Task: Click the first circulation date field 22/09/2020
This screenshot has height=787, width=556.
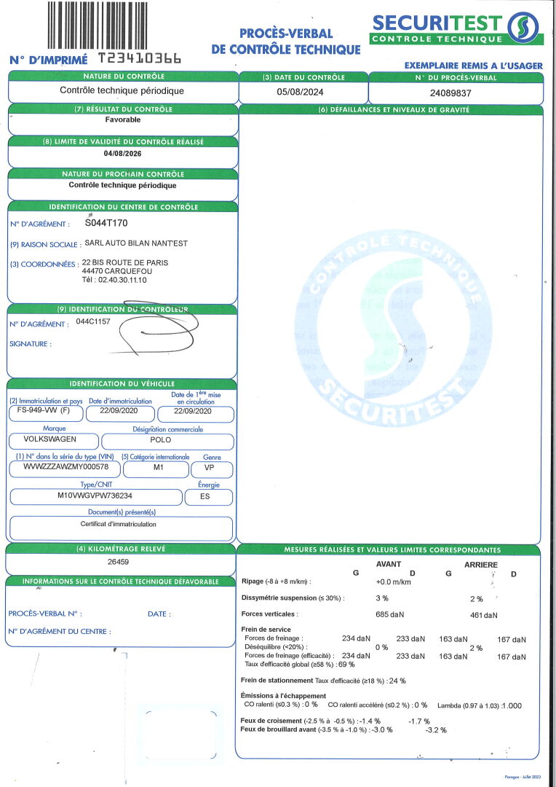Action: [196, 414]
